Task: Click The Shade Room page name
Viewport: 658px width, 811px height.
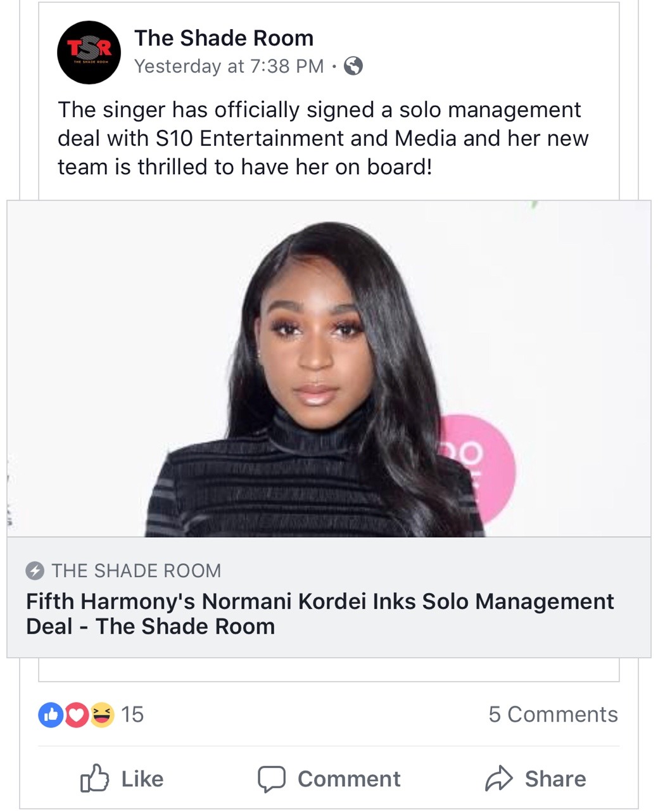Action: coord(224,38)
